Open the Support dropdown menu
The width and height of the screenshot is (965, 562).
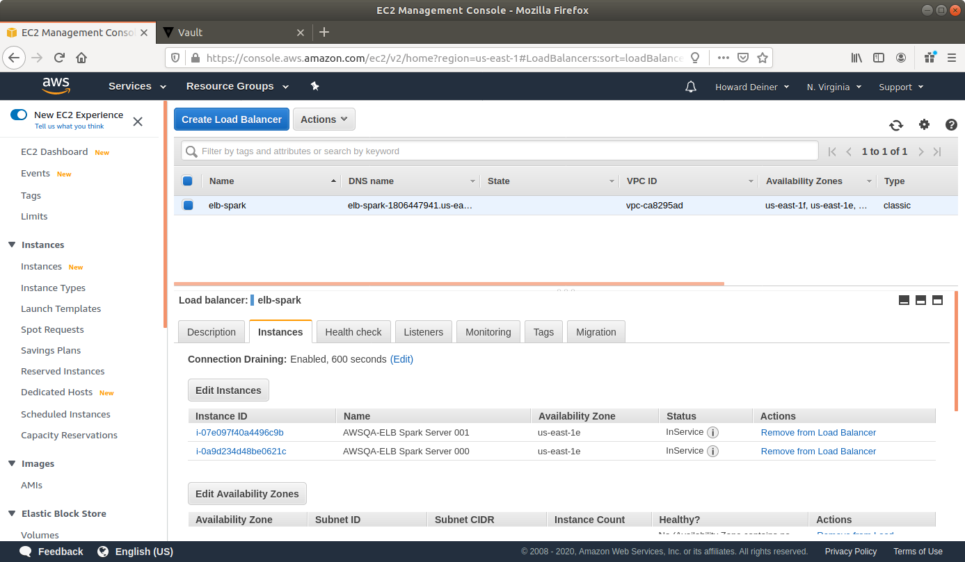click(x=901, y=87)
